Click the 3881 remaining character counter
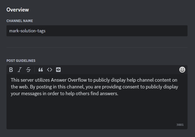The image size is (195, 137). coord(180,125)
